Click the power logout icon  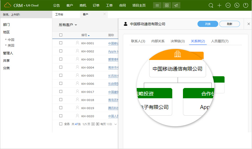click(246, 5)
